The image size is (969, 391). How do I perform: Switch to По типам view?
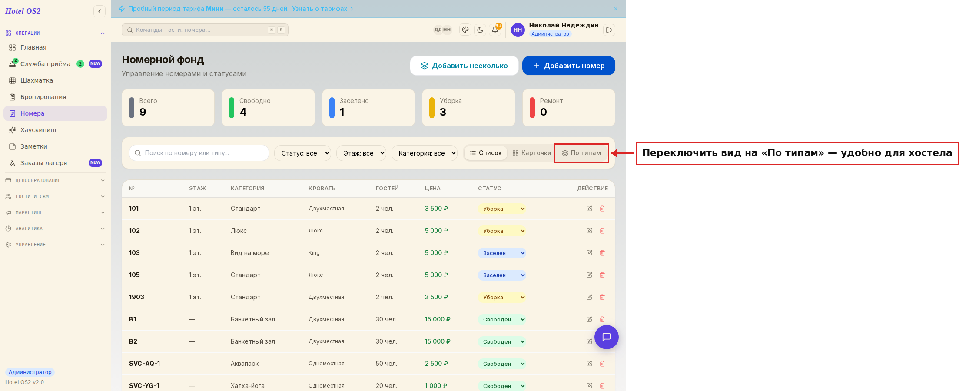(x=581, y=153)
